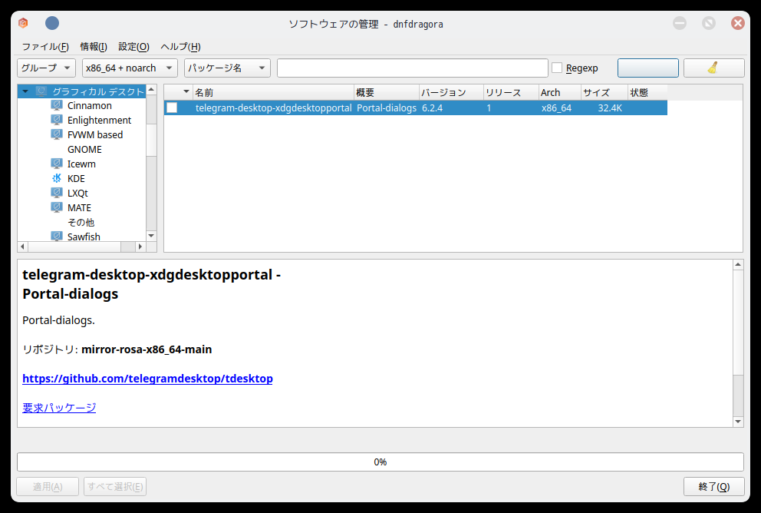The width and height of the screenshot is (761, 513).
Task: Click the description pane scroll-down arrow
Action: click(738, 422)
